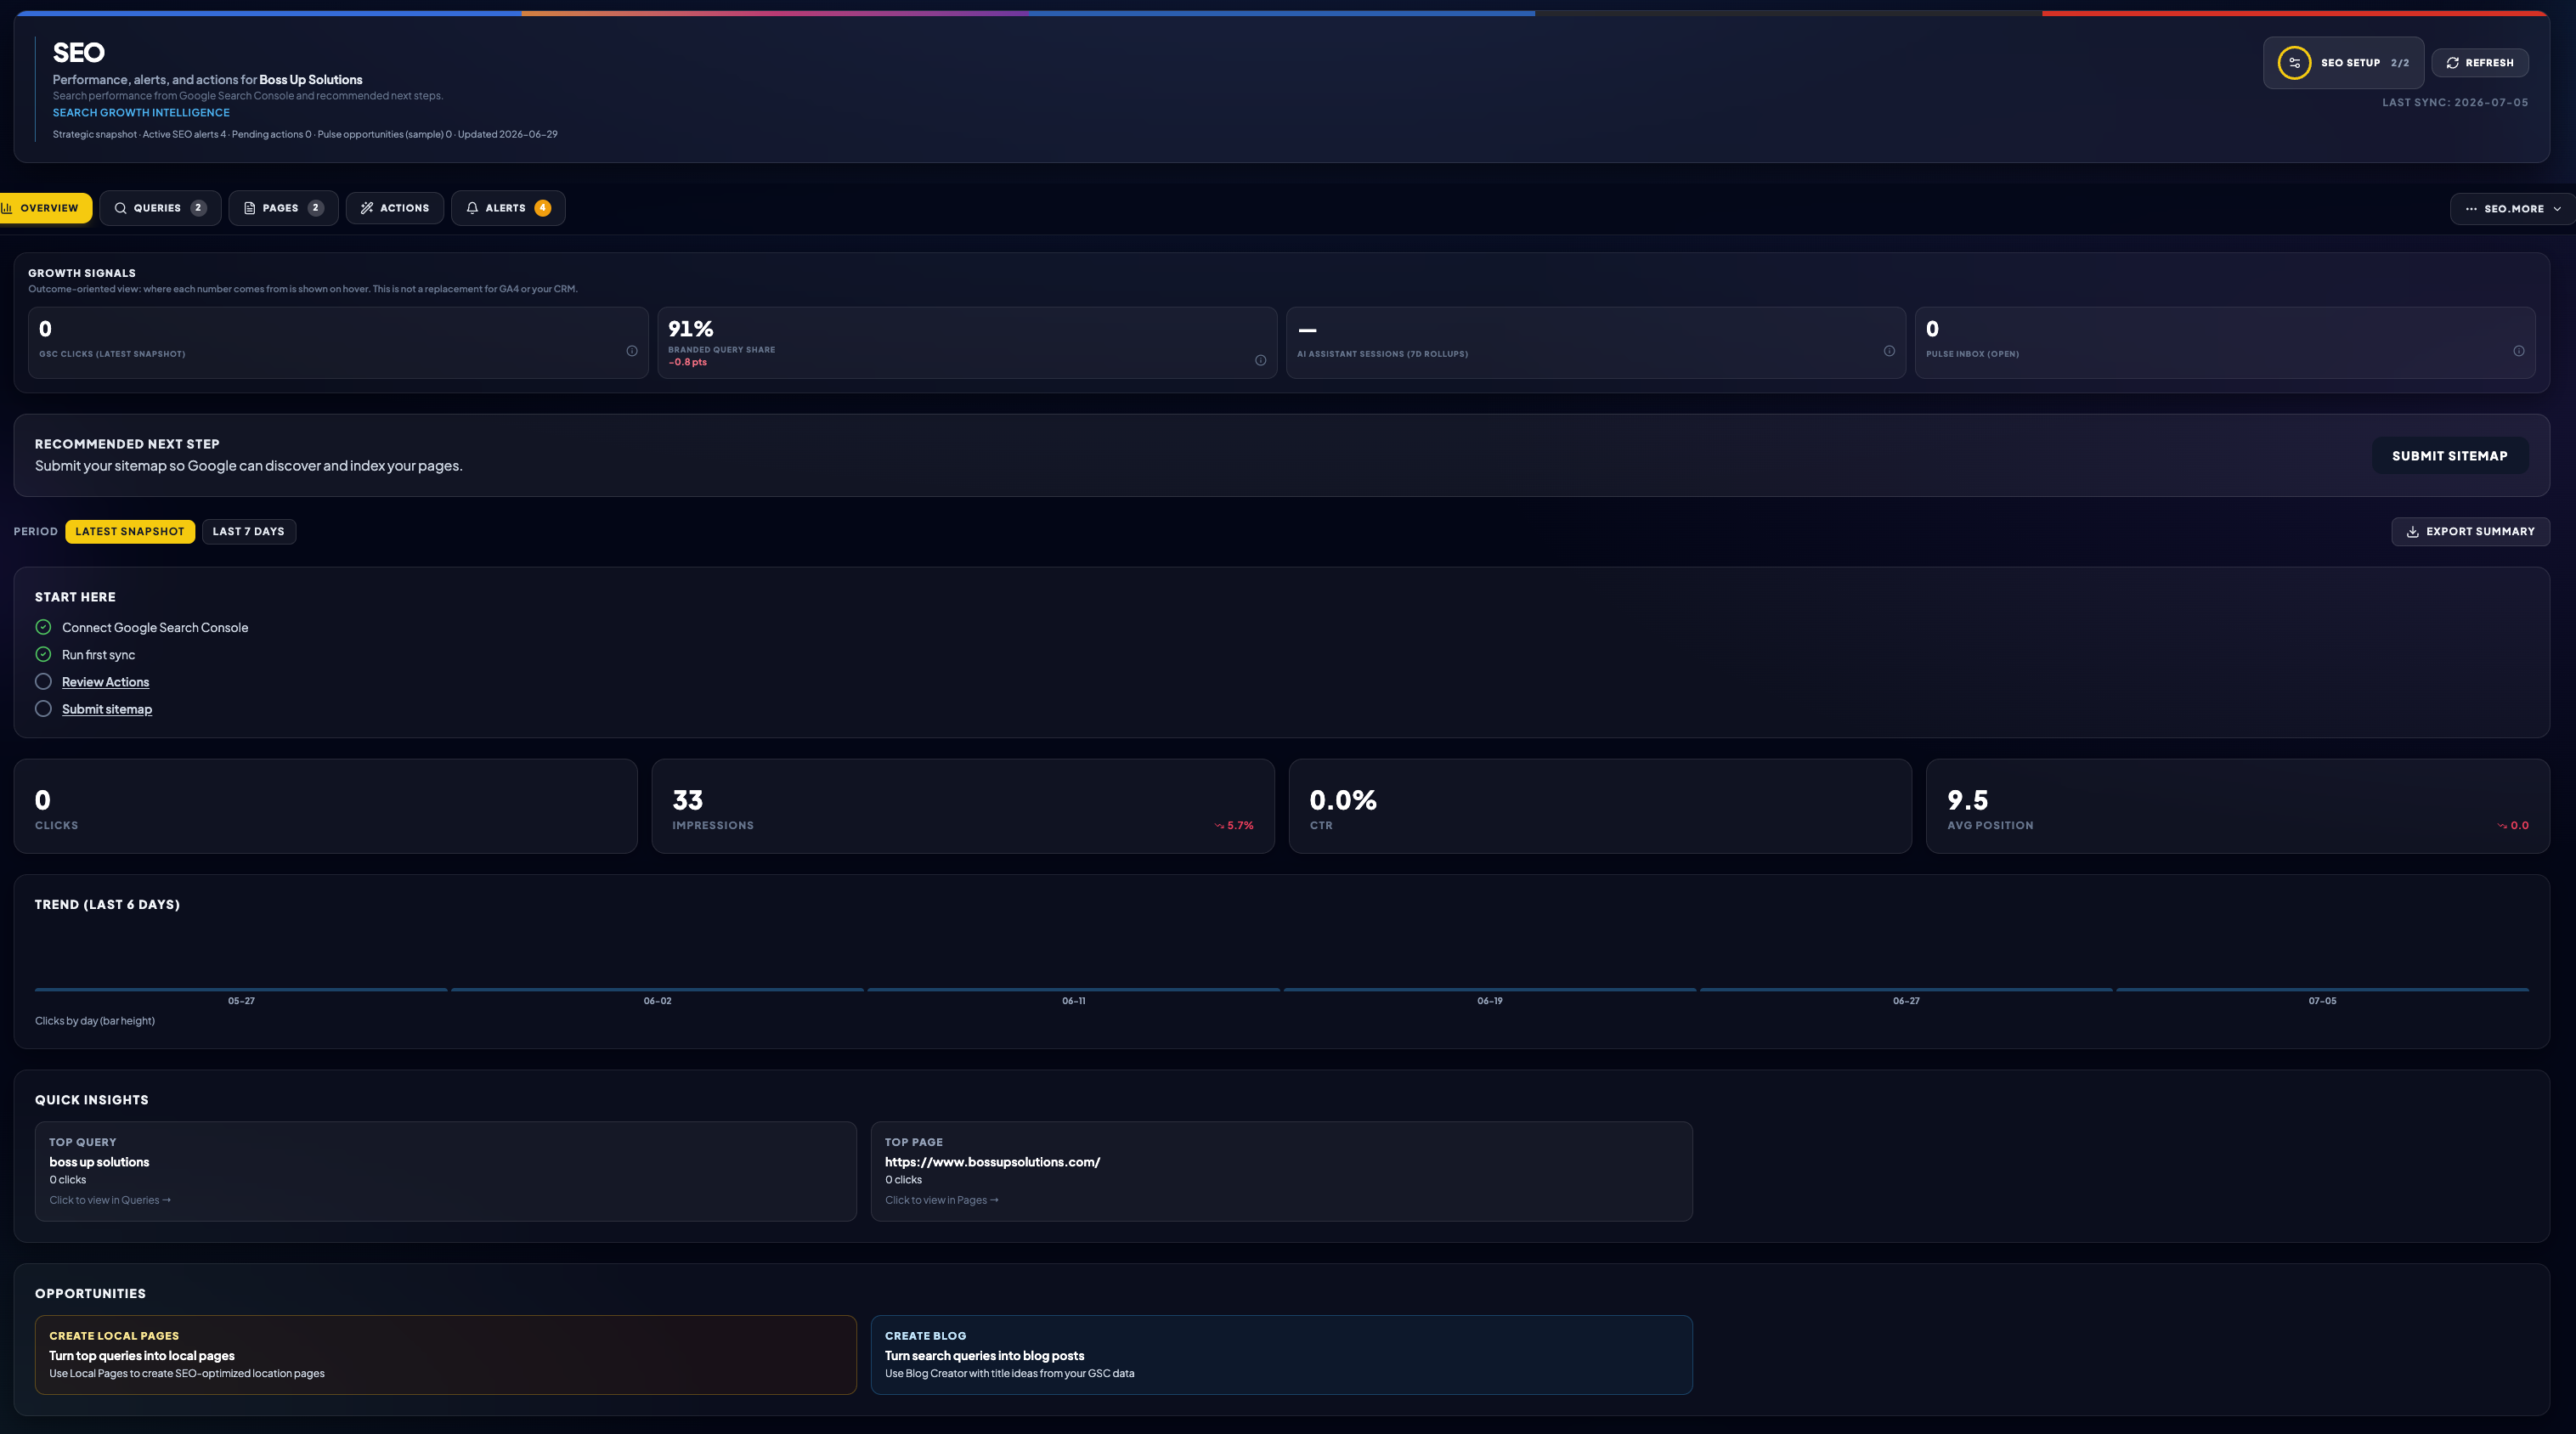2576x1434 pixels.
Task: Click the Refresh button
Action: tap(2479, 63)
